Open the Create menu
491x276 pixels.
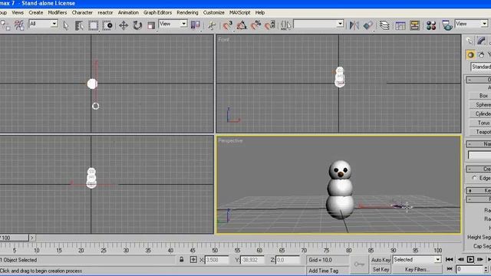tap(36, 12)
